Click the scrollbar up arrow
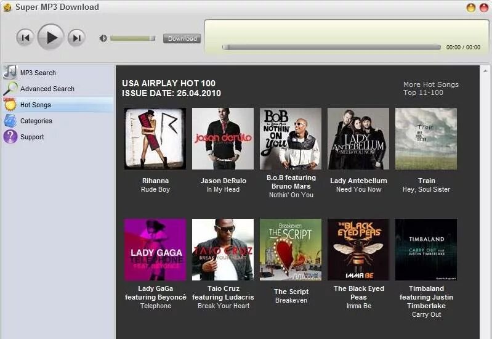 click(485, 71)
